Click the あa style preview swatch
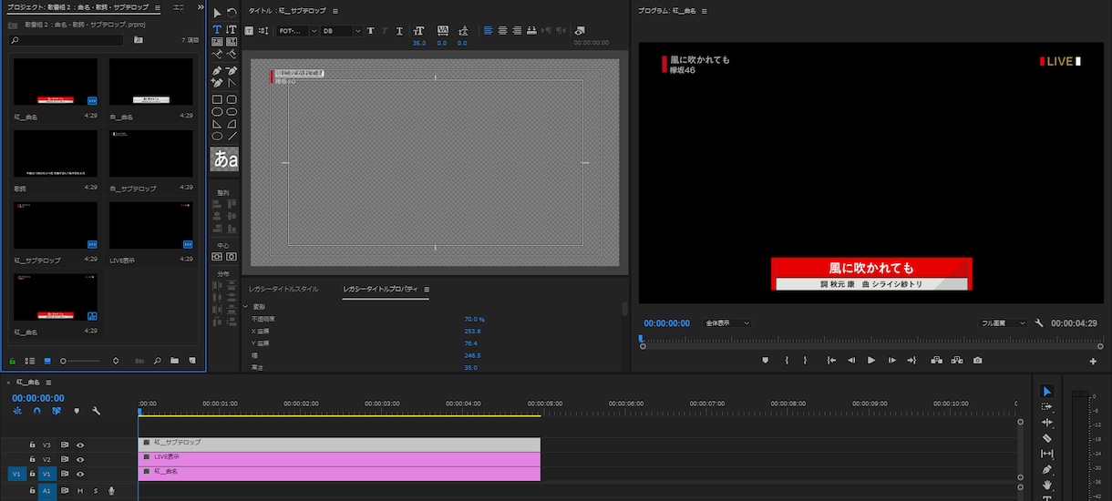The width and height of the screenshot is (1112, 501). click(224, 159)
